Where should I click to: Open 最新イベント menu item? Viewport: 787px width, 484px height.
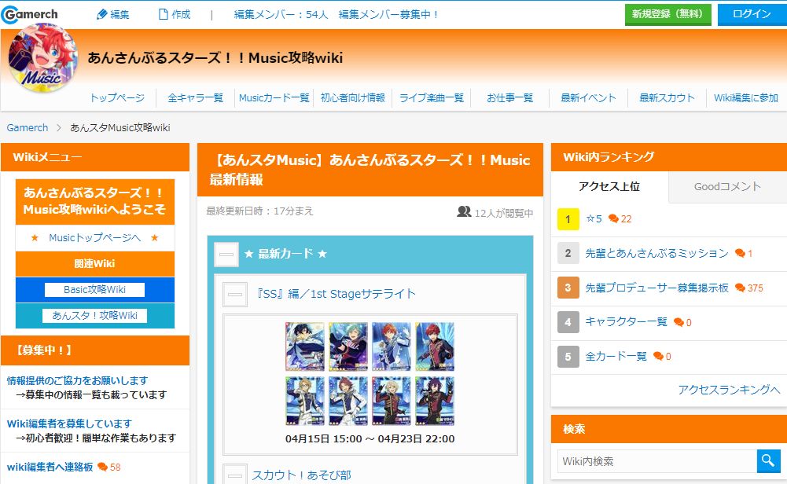click(x=588, y=97)
